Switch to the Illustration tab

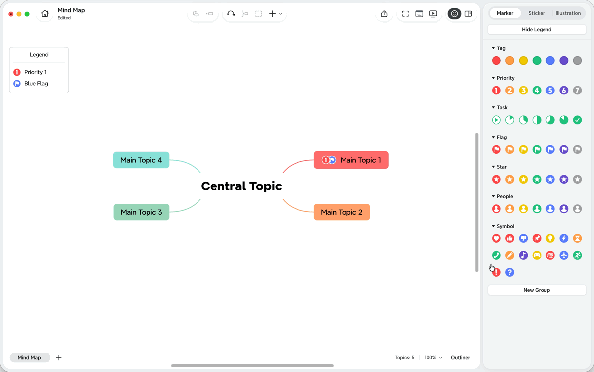click(568, 13)
